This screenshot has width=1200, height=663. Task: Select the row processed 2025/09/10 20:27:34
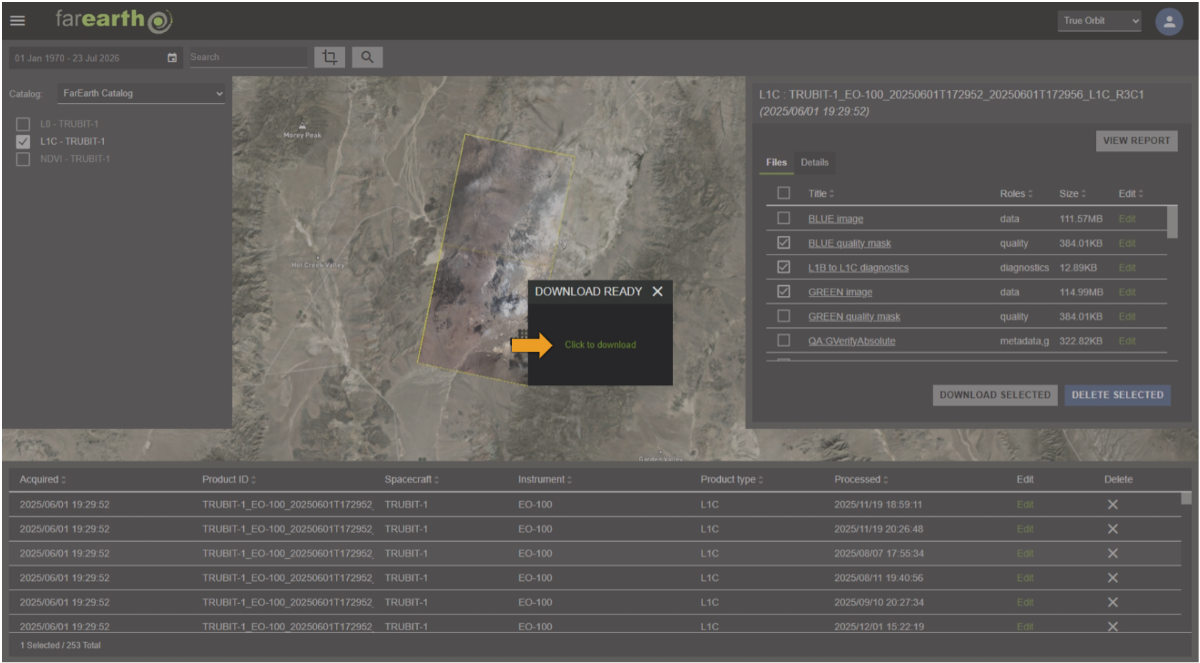[x=595, y=602]
